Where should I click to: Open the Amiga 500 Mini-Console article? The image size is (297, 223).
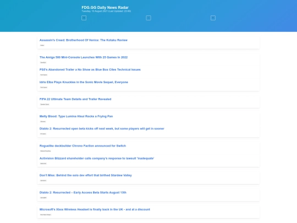pos(84,57)
